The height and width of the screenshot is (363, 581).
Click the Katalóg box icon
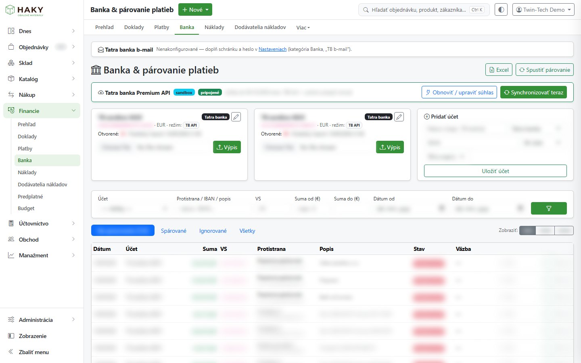point(11,79)
